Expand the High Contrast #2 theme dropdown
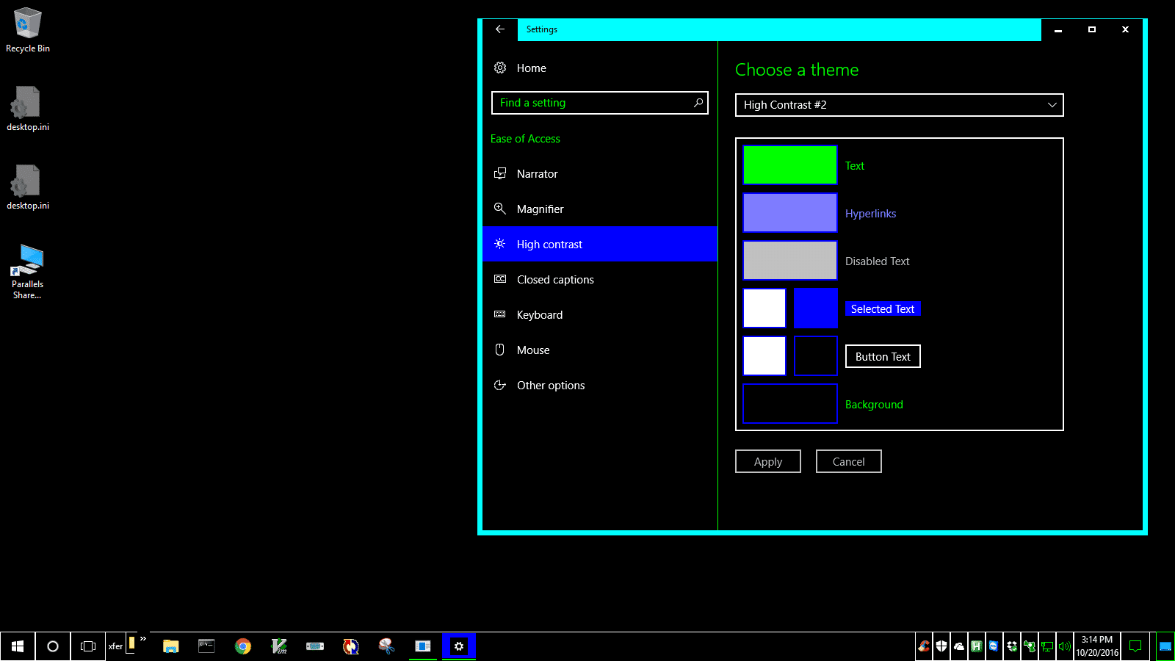1175x661 pixels. click(x=899, y=105)
